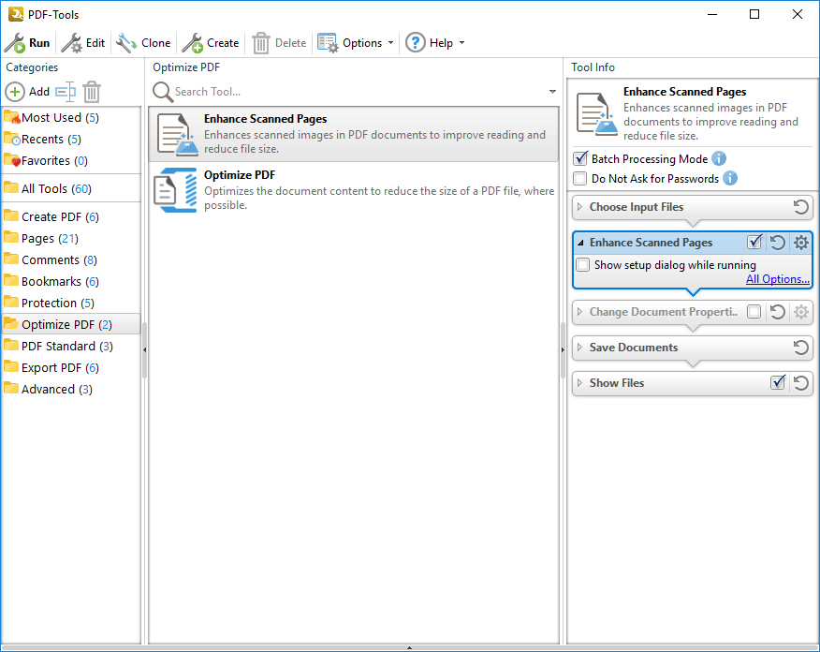Collapse Tool Info panel via right splitter arrow

pyautogui.click(x=563, y=349)
